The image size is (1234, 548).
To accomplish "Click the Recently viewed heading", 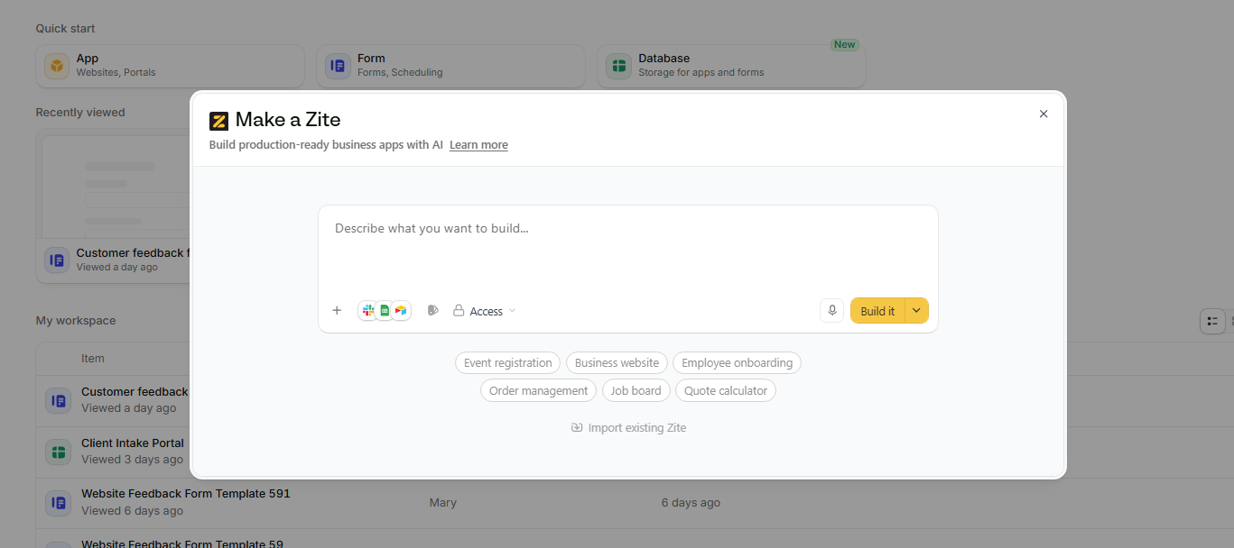I will coord(80,112).
